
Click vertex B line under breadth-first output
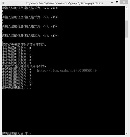pyautogui.click(x=16, y=85)
